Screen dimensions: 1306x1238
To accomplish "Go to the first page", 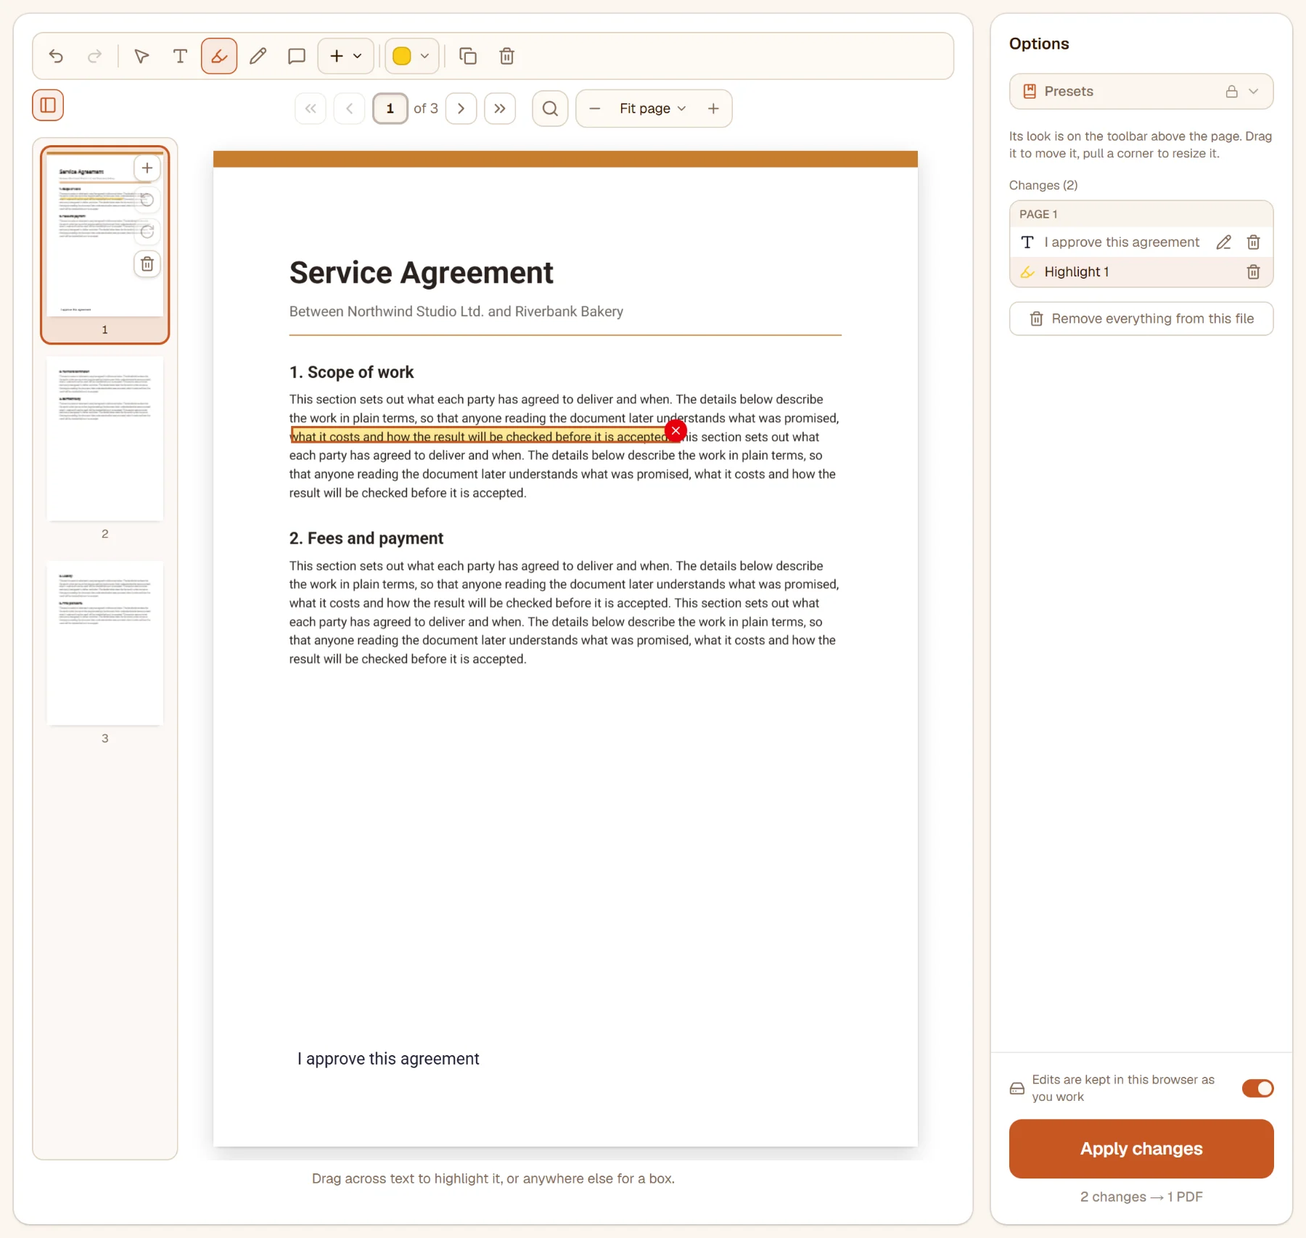I will (311, 108).
